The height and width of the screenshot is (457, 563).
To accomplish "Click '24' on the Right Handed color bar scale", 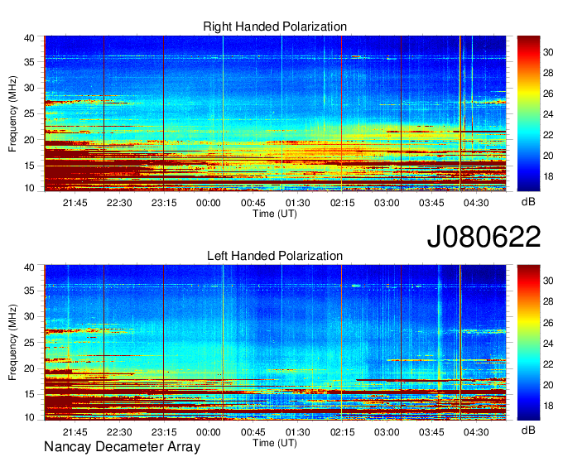I will coord(548,114).
